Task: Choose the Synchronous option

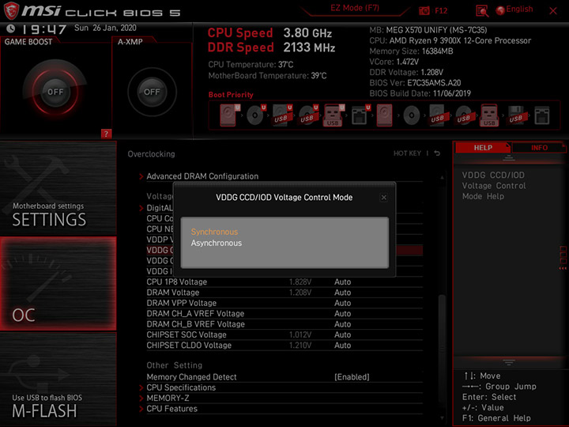Action: click(214, 232)
